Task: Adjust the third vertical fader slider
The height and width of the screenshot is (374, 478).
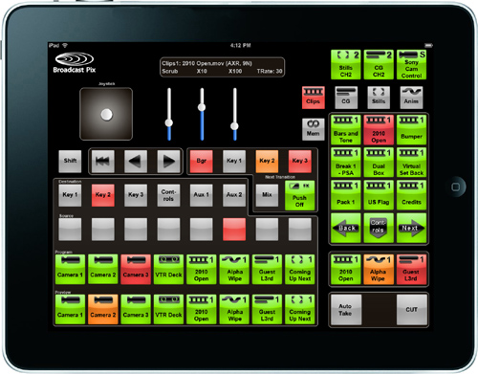Action: [x=234, y=126]
